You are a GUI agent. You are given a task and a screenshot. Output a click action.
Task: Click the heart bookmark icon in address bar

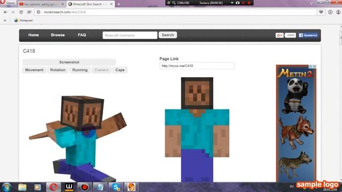(321, 12)
